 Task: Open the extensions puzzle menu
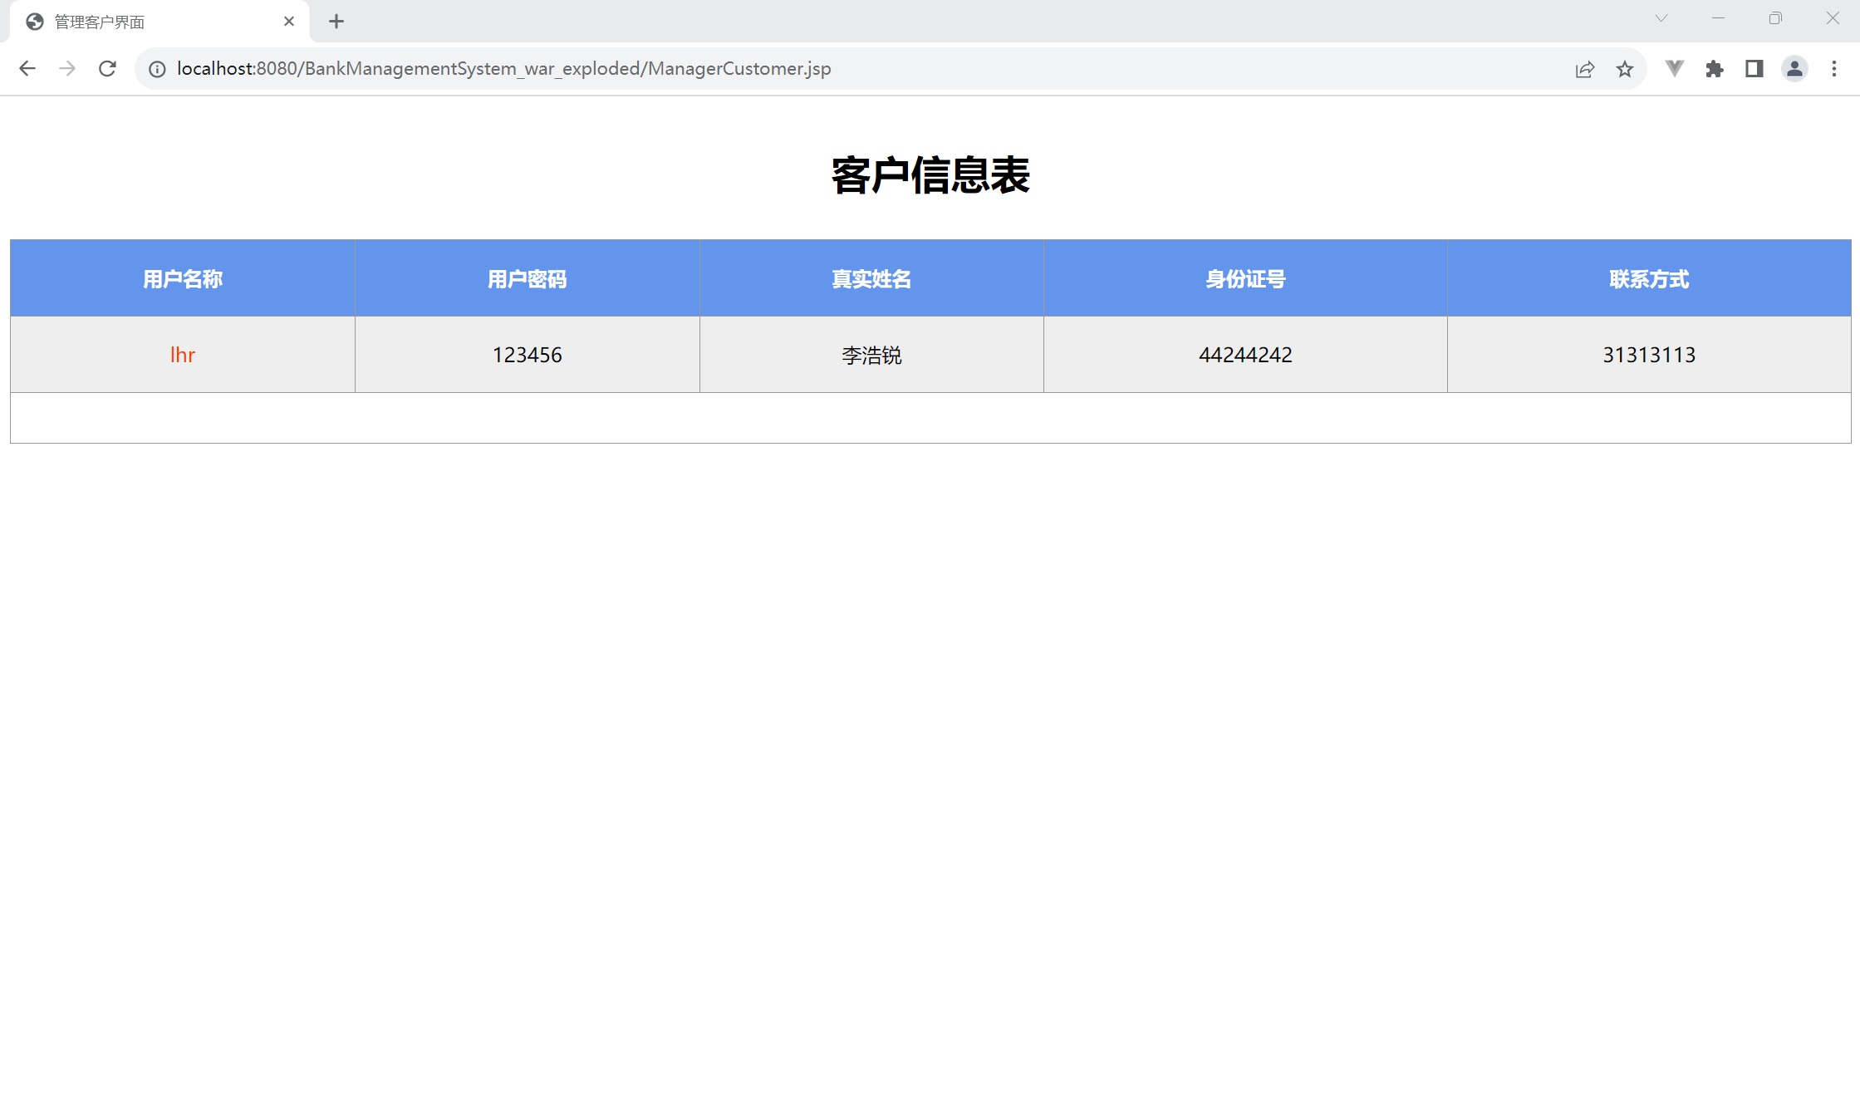[1715, 69]
